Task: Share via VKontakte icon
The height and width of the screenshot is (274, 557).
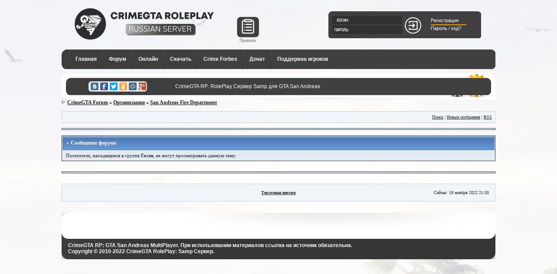Action: [95, 86]
